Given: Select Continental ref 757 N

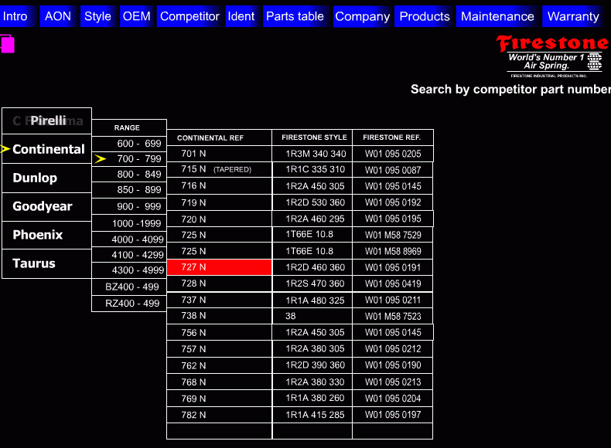Looking at the screenshot, I should point(220,349).
